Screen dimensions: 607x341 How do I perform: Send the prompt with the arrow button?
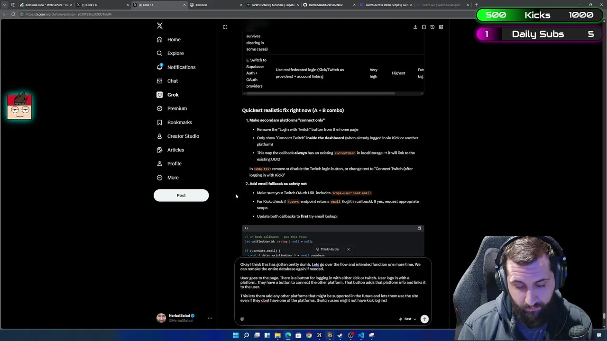coord(424,319)
